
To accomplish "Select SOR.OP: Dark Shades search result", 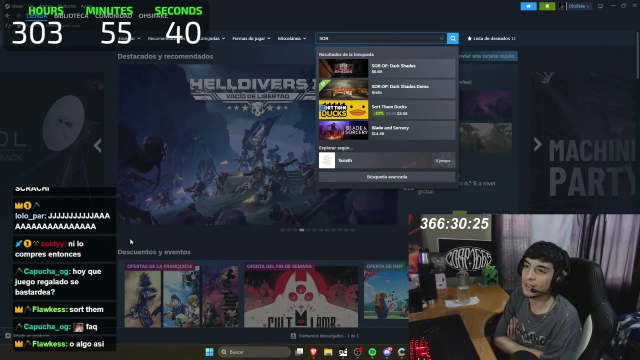I will (387, 68).
